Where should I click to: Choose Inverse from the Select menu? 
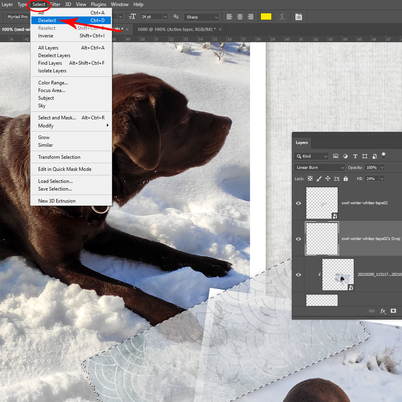click(x=71, y=36)
